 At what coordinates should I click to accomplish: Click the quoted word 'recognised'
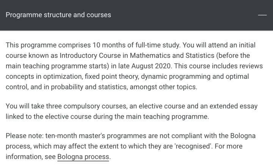[x=193, y=146]
